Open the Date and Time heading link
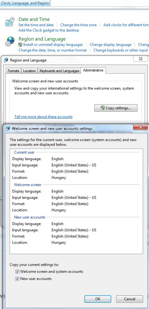This screenshot has height=309, width=149. click(x=34, y=19)
